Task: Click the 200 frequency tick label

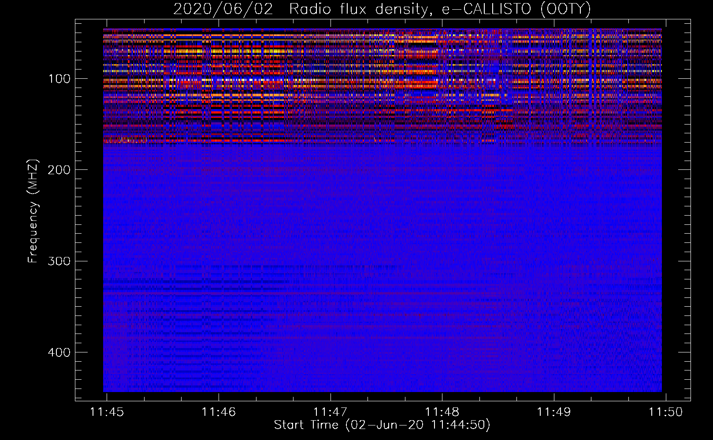Action: tap(59, 170)
